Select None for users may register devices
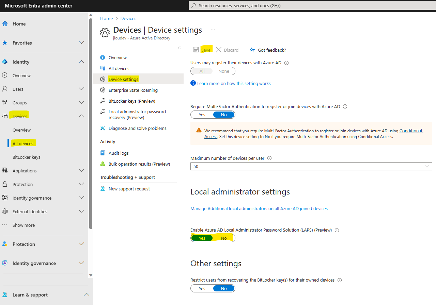Viewport: 436px width, 305px height. click(224, 71)
